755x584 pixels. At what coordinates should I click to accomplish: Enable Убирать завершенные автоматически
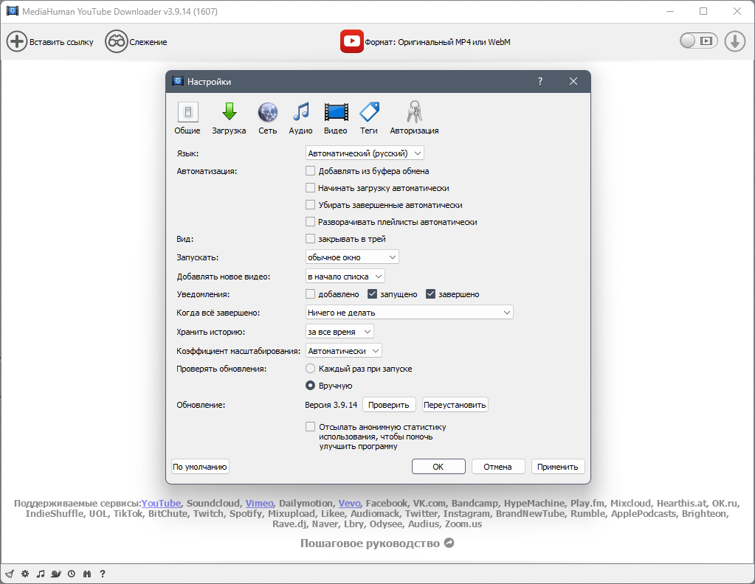point(311,205)
